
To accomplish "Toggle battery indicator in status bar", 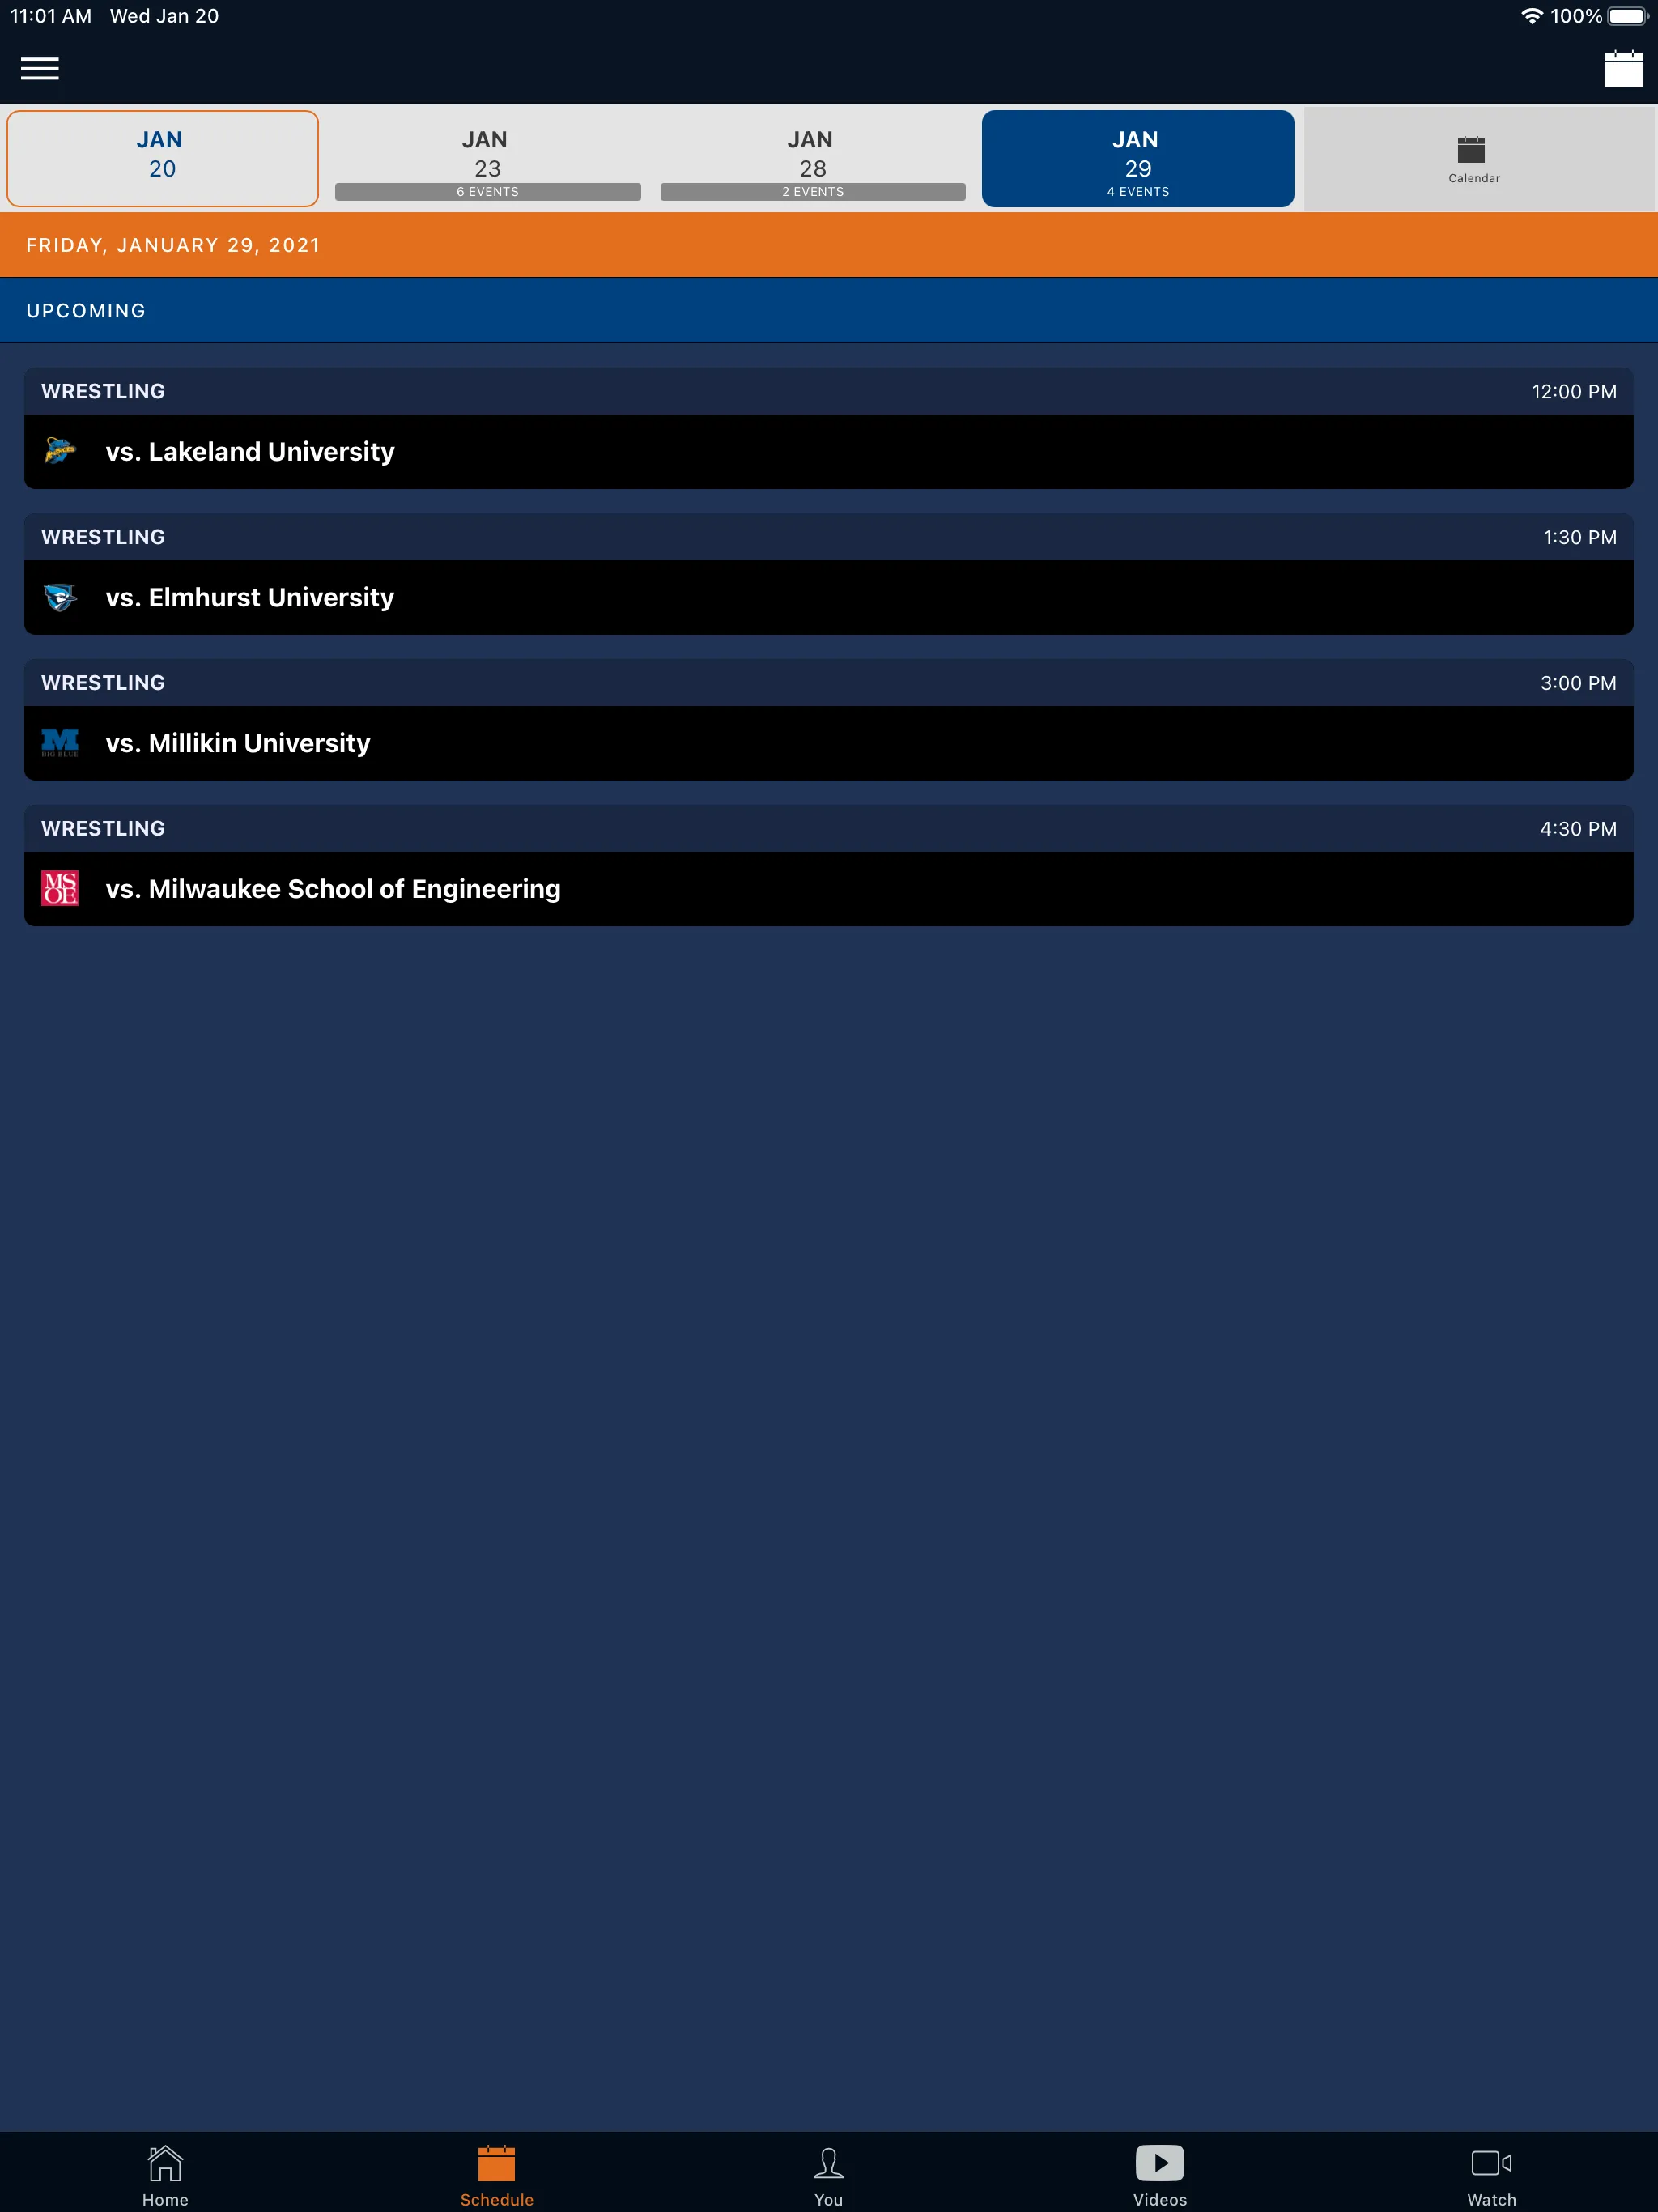I will 1622,18.
